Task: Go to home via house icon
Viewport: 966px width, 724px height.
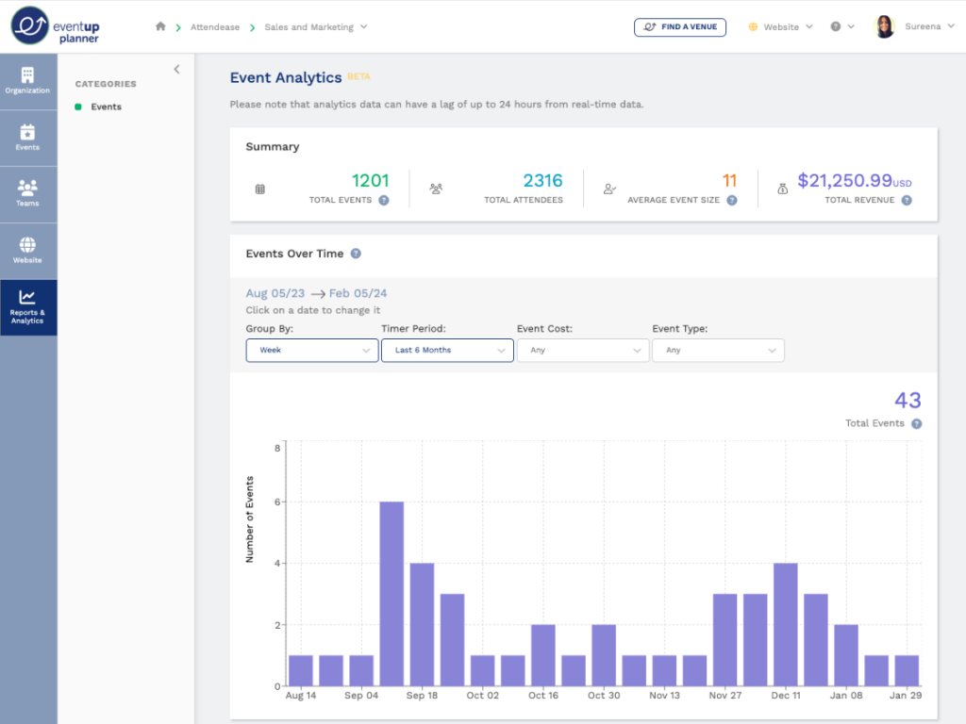Action: pos(160,26)
